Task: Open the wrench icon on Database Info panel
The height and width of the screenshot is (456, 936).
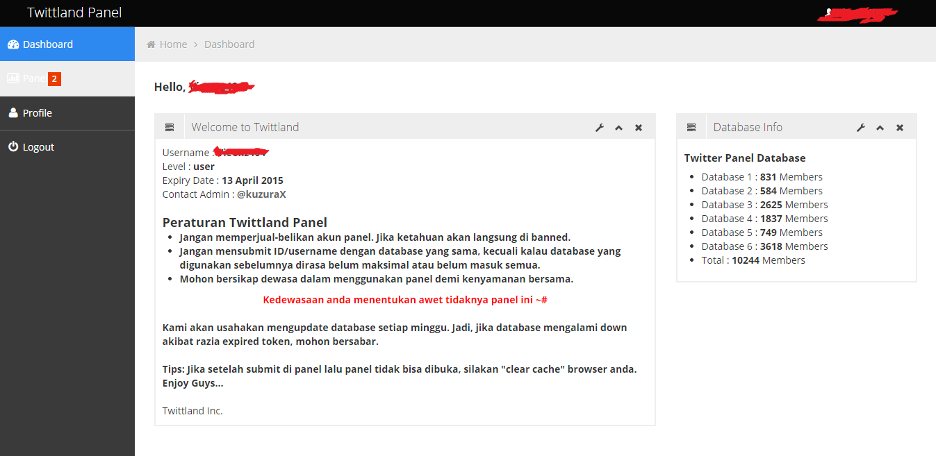Action: coord(860,127)
